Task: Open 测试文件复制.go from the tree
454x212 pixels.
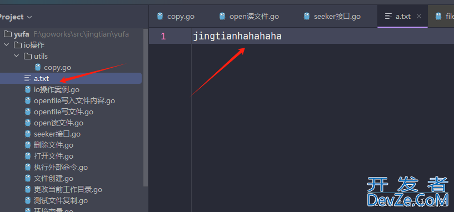Action: click(x=61, y=200)
